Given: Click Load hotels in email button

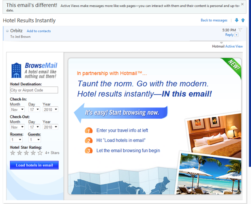Looking at the screenshot, I should (x=34, y=165).
